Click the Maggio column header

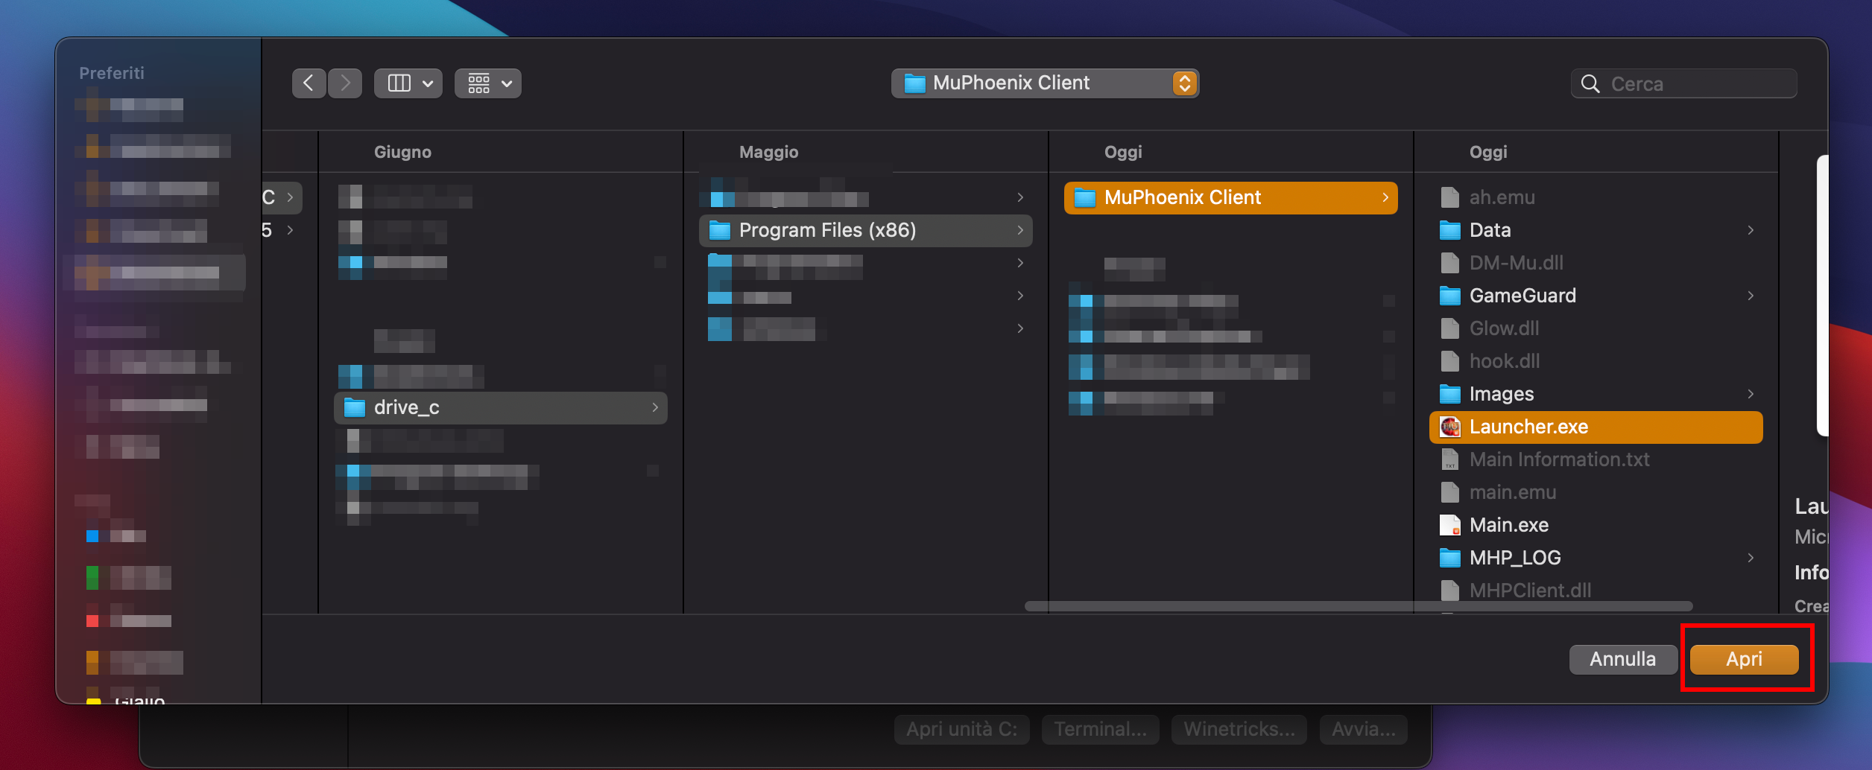click(768, 152)
